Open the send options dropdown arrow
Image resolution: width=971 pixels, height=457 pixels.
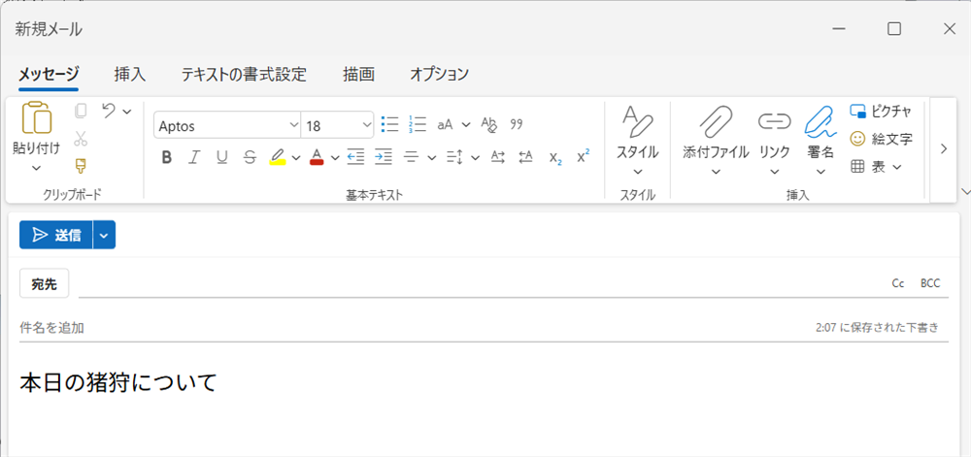(x=105, y=235)
